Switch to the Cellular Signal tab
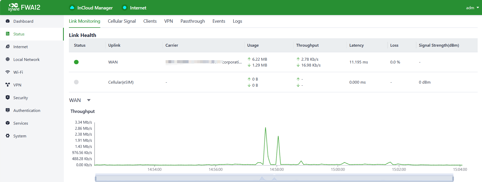This screenshot has width=482, height=182. (x=122, y=21)
